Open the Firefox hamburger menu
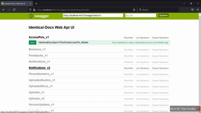This screenshot has height=113, width=201. (198, 10)
